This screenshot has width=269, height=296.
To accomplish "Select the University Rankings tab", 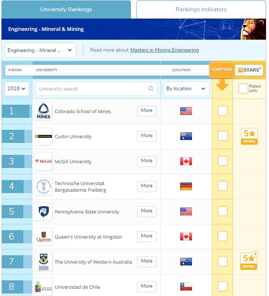I will (66, 9).
